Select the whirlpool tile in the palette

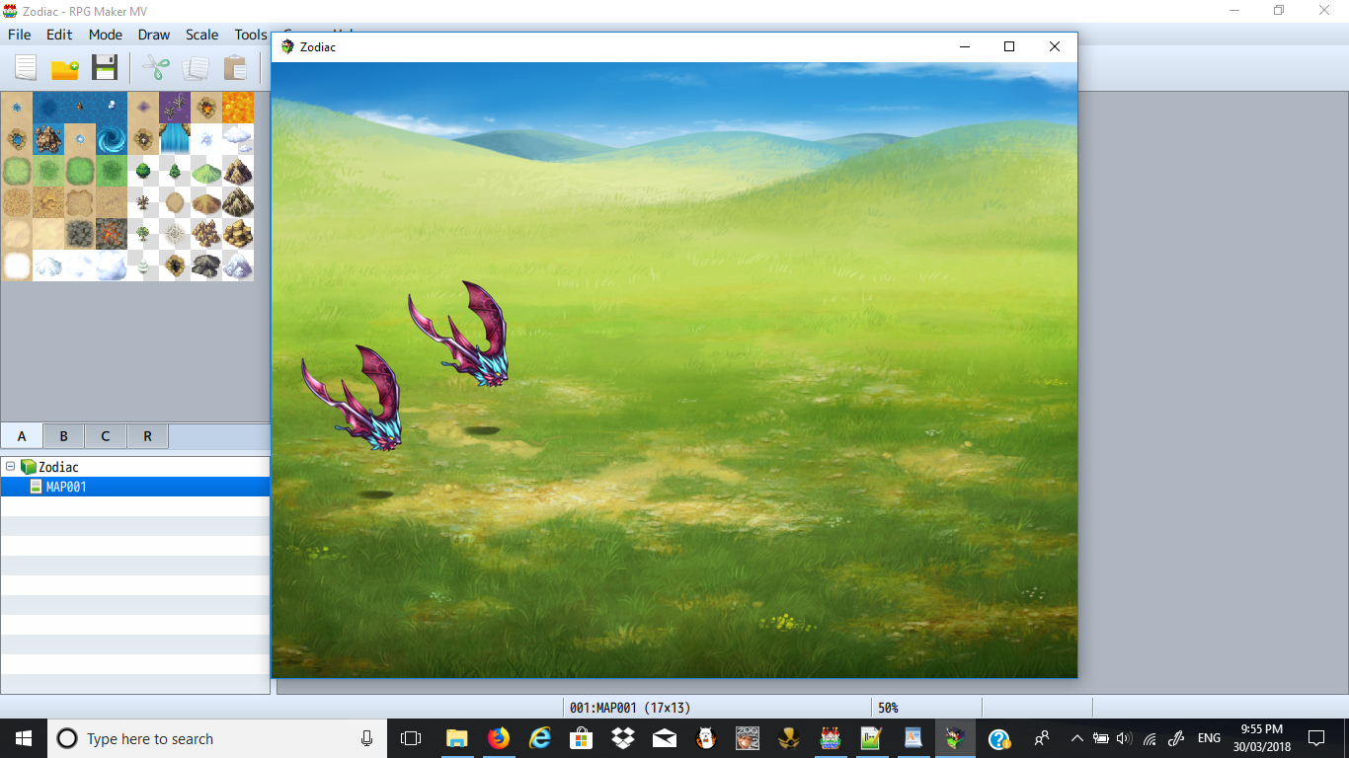[112, 139]
